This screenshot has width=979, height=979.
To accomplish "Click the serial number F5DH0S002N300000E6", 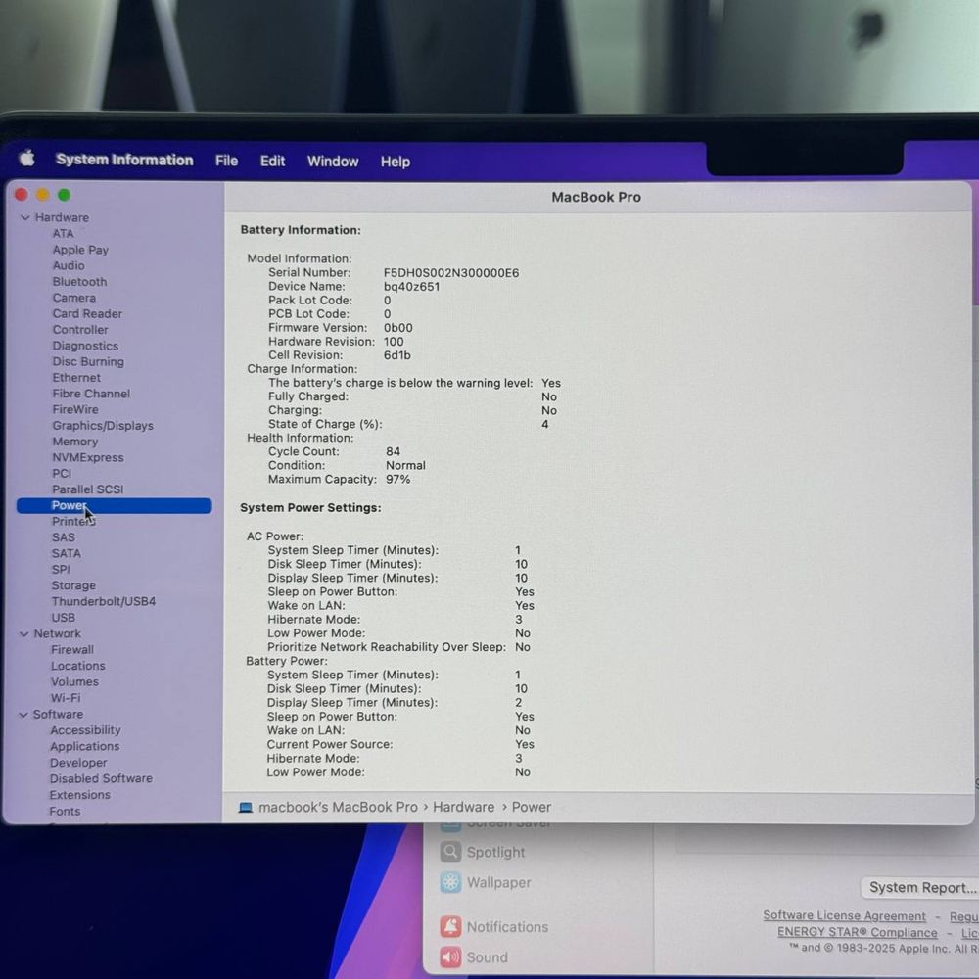I will (x=450, y=273).
